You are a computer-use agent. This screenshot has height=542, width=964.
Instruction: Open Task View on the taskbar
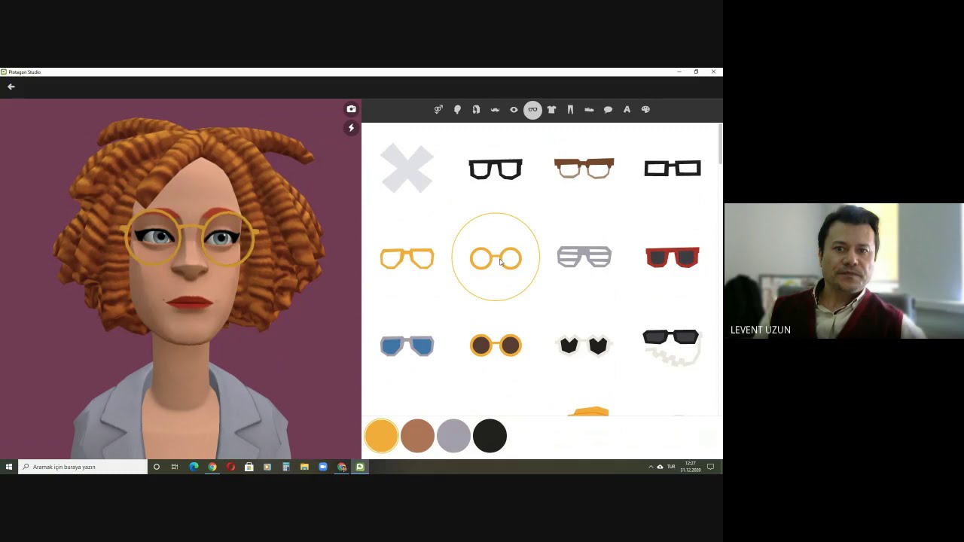pos(175,467)
